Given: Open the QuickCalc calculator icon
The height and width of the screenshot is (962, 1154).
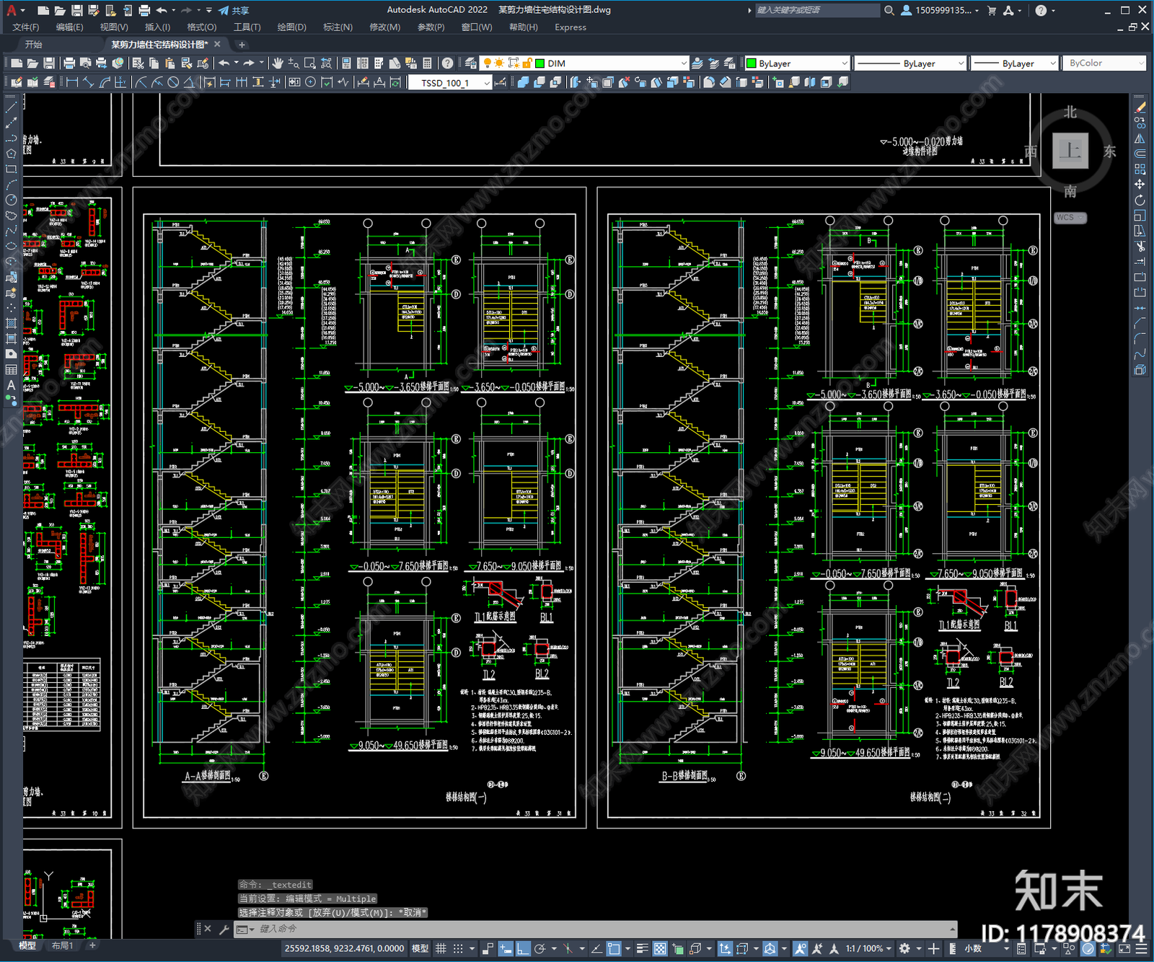Looking at the screenshot, I should click(427, 63).
